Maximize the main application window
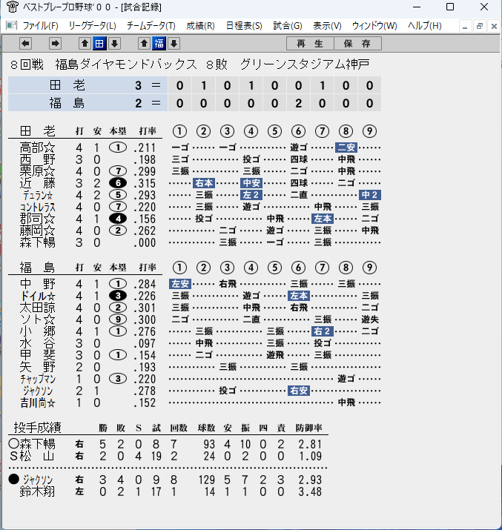 pos(450,7)
